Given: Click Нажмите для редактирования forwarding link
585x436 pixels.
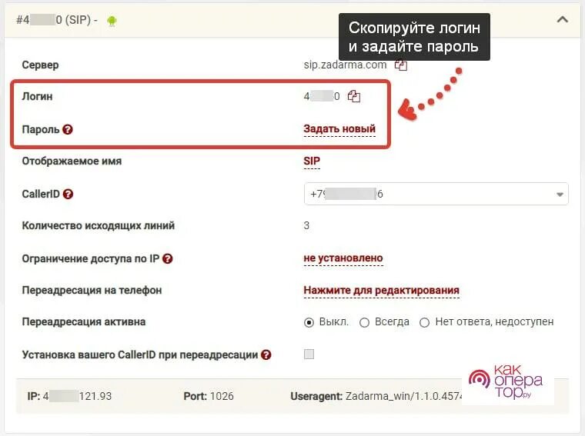Looking at the screenshot, I should 381,291.
